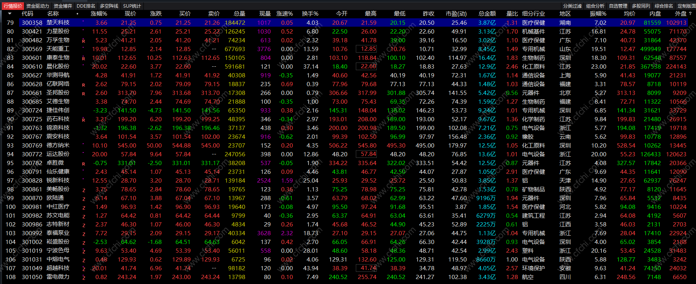The image size is (696, 284).
Task: Click the Z marker on 泰福泵业 row
Action: click(x=84, y=234)
